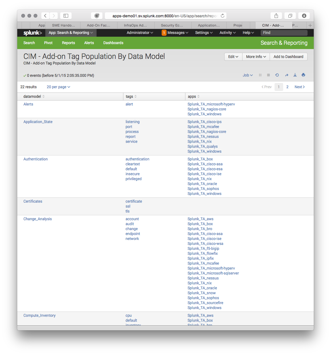Open the Change_Analysis datamodel link
The width and height of the screenshot is (331, 355).
38,219
